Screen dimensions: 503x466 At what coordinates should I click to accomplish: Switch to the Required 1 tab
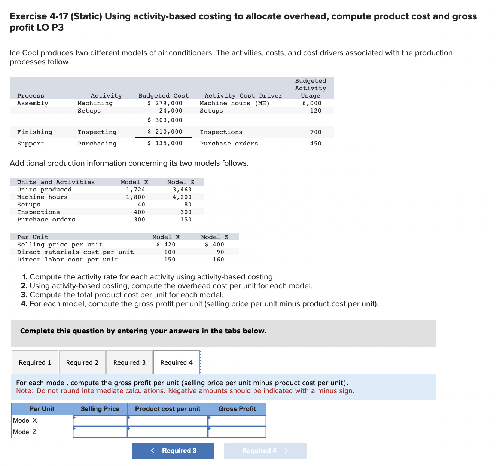(35, 362)
